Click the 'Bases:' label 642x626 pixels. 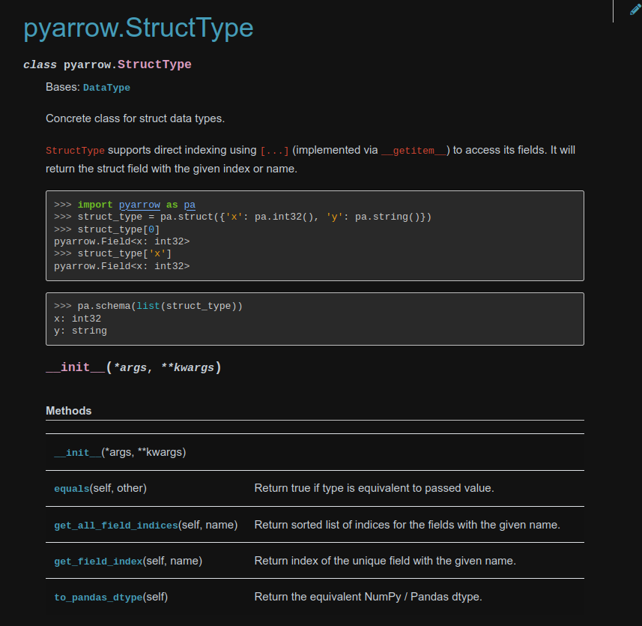63,87
